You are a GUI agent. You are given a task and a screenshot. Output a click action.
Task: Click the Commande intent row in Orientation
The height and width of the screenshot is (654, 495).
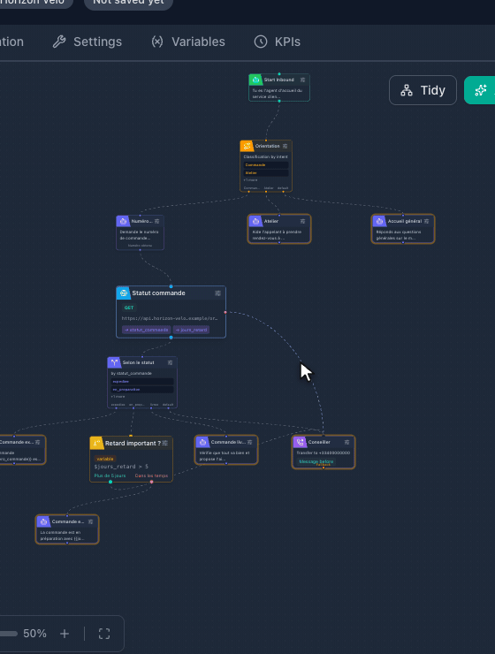point(266,164)
